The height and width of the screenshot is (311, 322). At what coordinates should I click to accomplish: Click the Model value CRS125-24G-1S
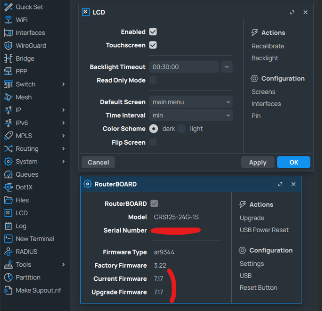click(176, 217)
